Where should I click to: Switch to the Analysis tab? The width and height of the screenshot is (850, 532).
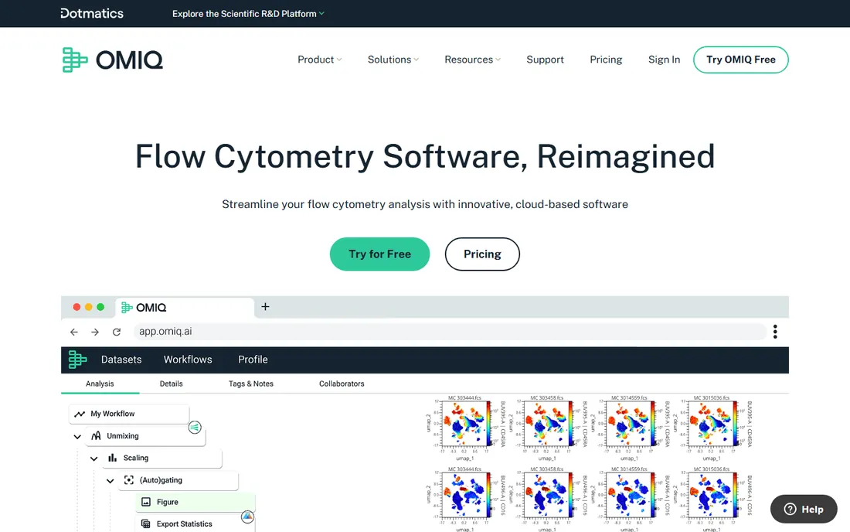(x=100, y=384)
